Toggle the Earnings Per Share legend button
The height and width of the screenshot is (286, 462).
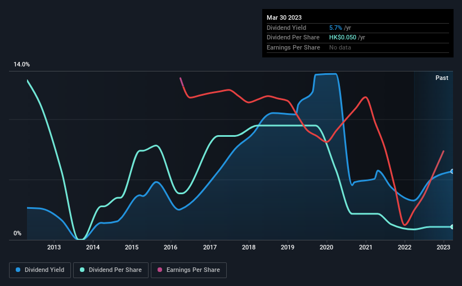[x=189, y=270]
